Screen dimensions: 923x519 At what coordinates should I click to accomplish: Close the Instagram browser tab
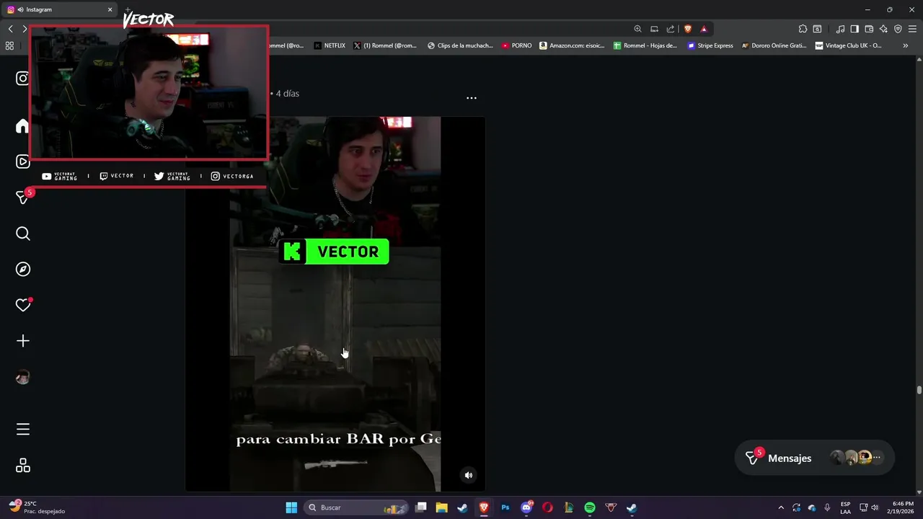pyautogui.click(x=110, y=9)
